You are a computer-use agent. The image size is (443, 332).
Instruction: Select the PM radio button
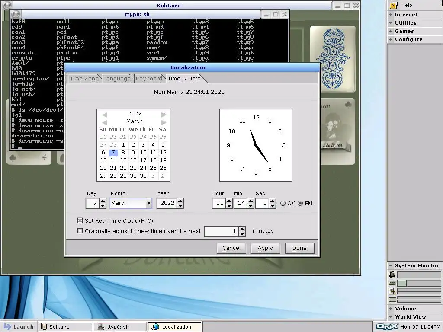tap(300, 203)
